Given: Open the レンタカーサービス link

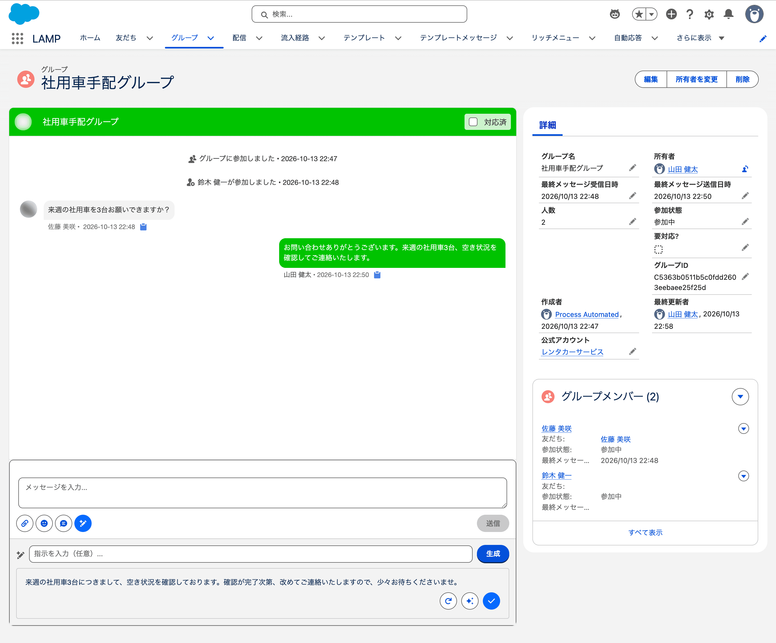Looking at the screenshot, I should click(572, 352).
